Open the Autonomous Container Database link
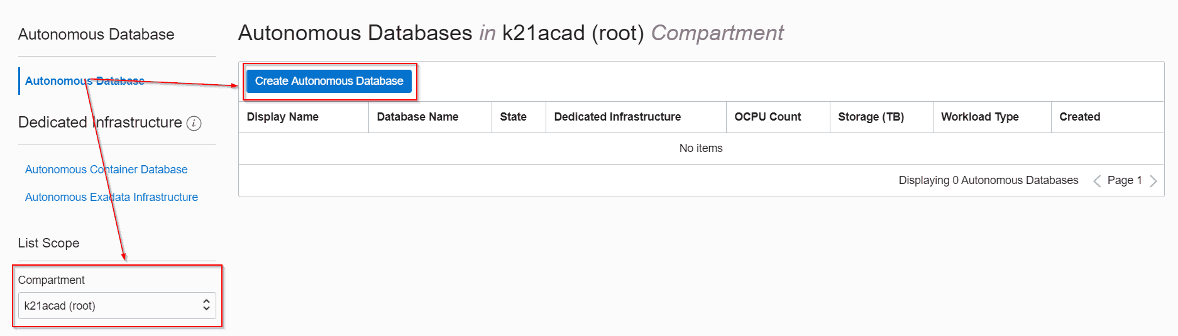 106,170
